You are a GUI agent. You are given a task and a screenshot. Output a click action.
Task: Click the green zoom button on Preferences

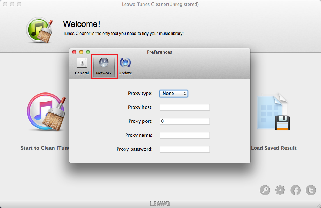88,52
